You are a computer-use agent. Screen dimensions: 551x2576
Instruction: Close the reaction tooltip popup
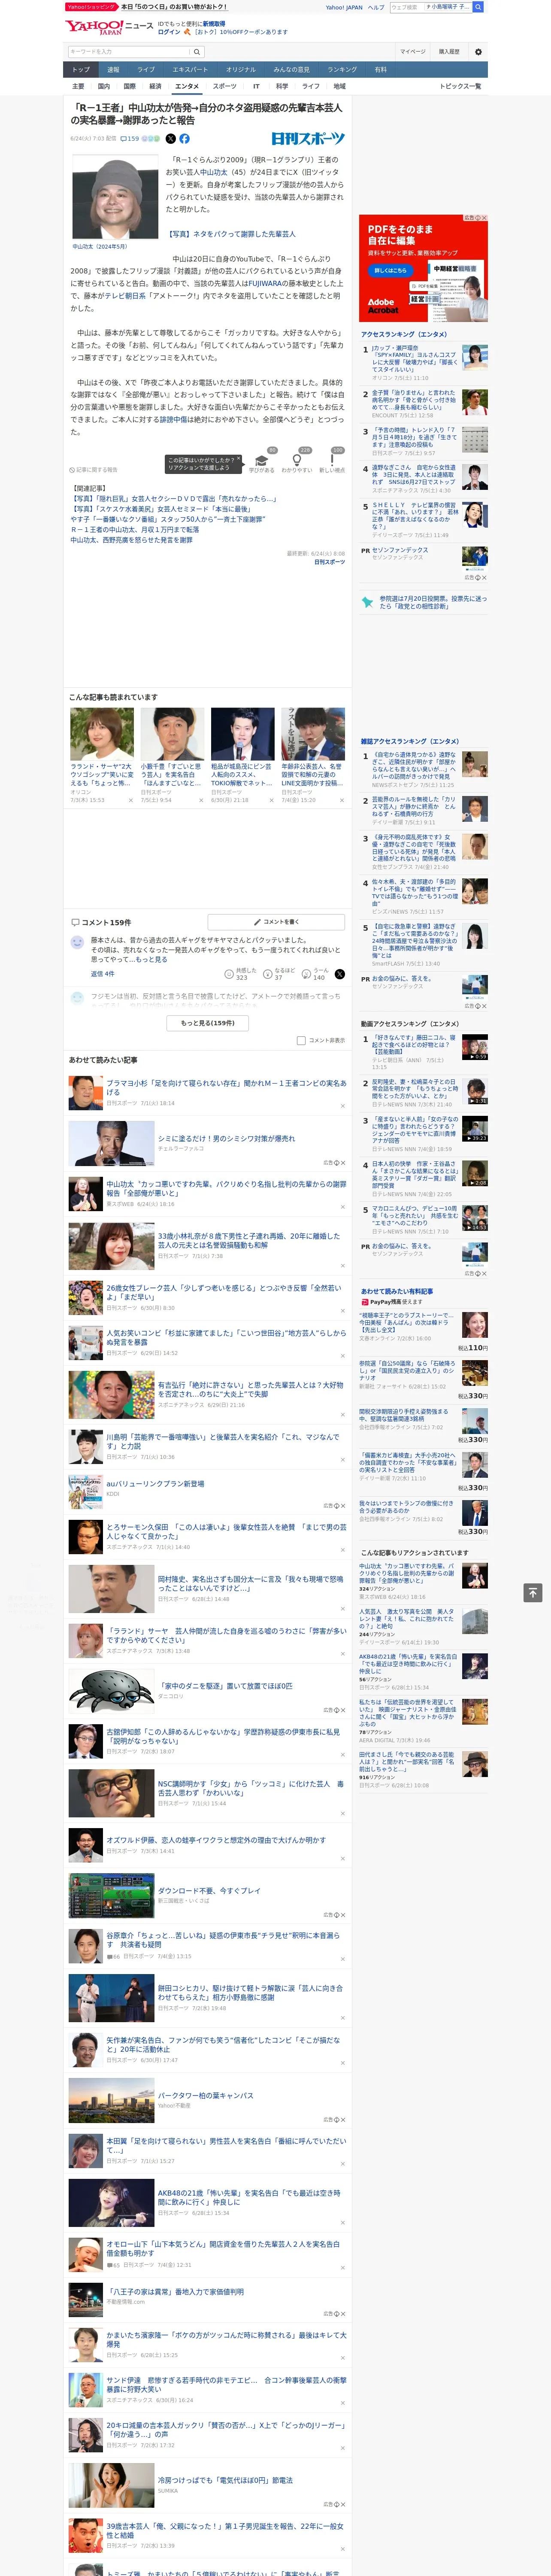[x=239, y=459]
